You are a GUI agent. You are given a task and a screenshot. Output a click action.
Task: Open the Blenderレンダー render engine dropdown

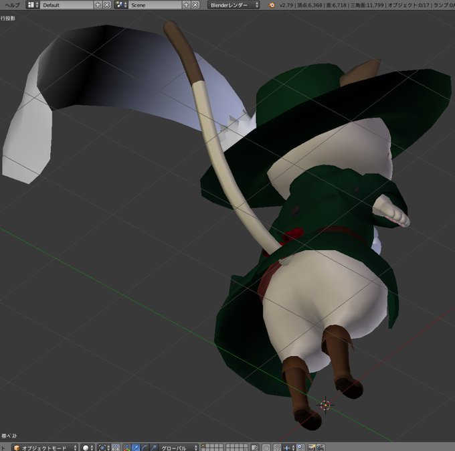coord(234,5)
